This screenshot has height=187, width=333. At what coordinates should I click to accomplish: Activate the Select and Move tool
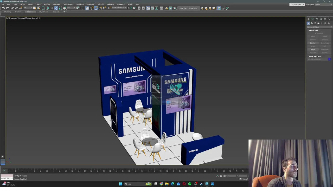[52, 8]
